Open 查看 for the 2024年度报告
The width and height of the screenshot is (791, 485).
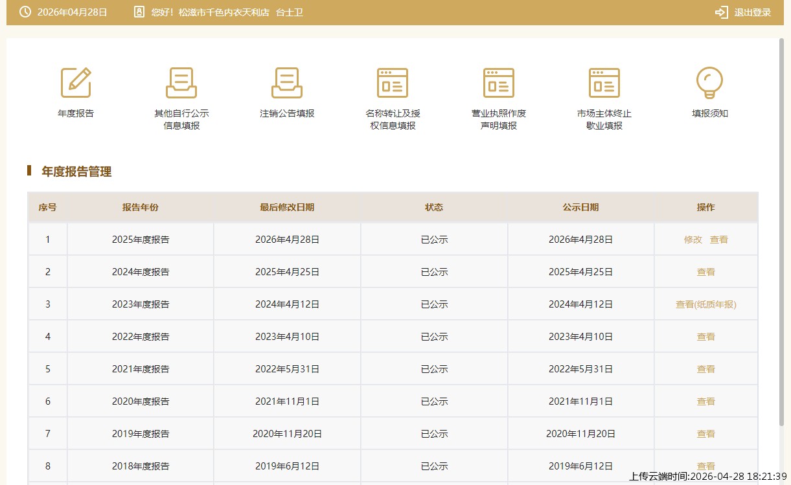tap(705, 272)
